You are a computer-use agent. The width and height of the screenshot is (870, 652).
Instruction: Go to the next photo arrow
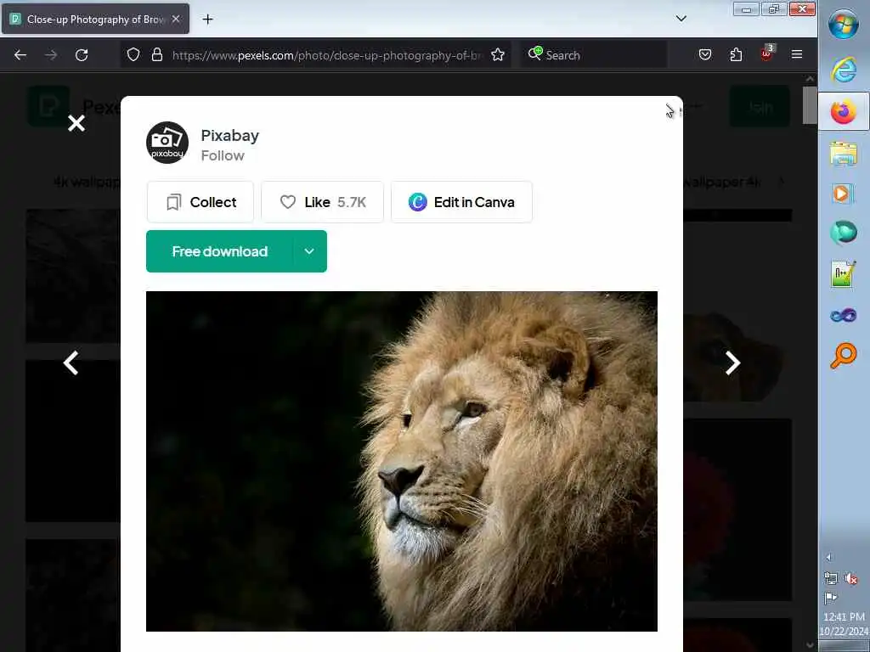point(732,363)
